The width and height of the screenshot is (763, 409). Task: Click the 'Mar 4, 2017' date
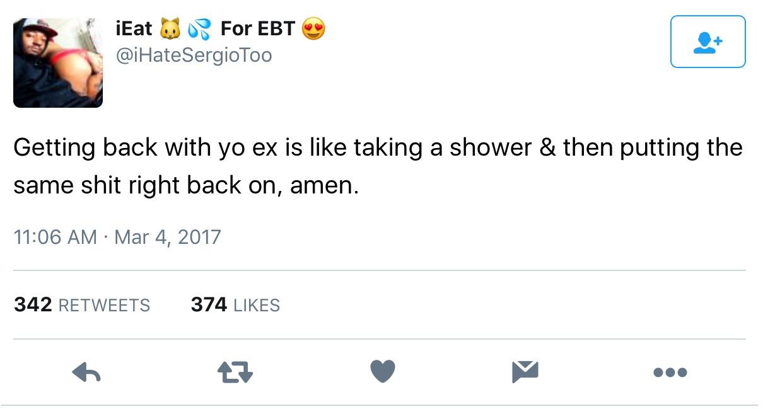click(x=168, y=238)
